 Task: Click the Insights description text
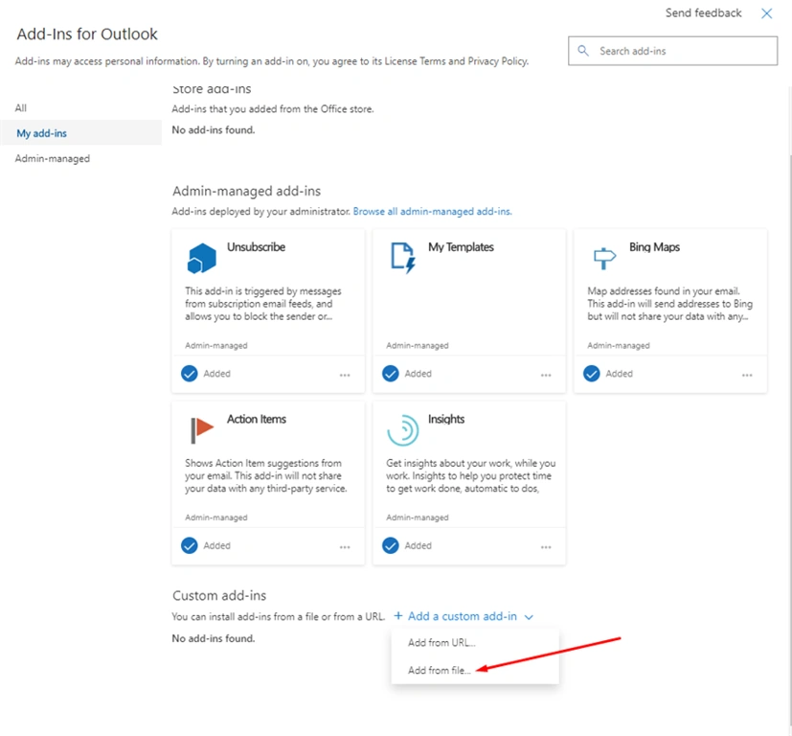[x=471, y=475]
